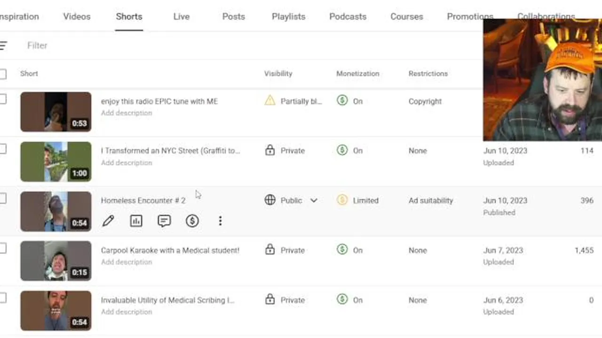
Task: Click the dollar monetization icon in hover row
Action: pyautogui.click(x=192, y=221)
